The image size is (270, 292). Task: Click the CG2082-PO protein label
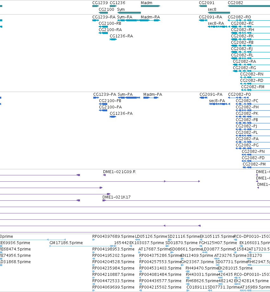(240, 94)
